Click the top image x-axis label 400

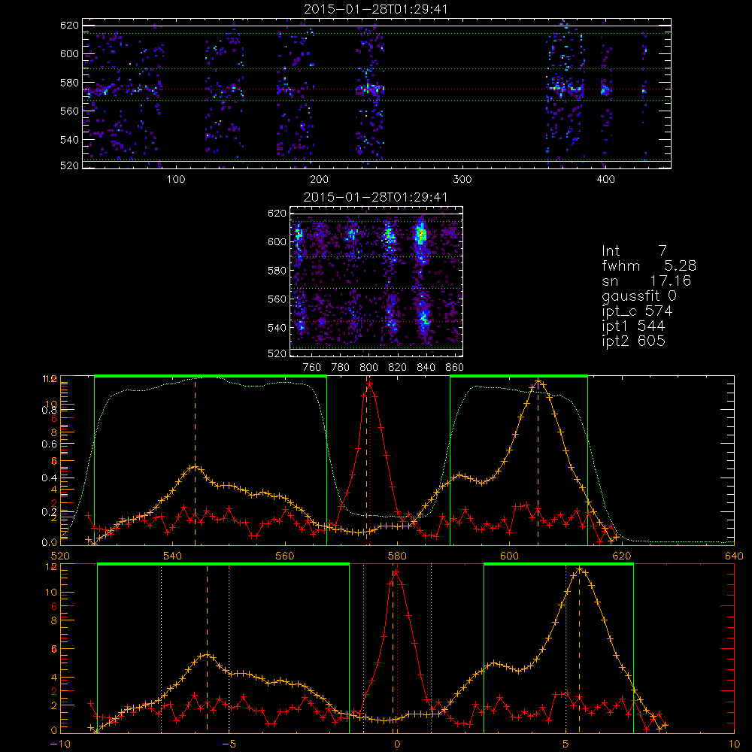[x=605, y=180]
